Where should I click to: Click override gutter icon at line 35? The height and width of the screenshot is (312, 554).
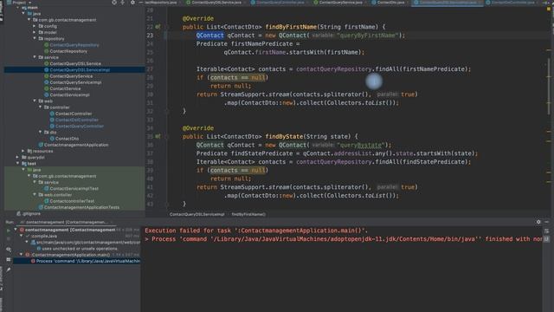click(x=158, y=136)
